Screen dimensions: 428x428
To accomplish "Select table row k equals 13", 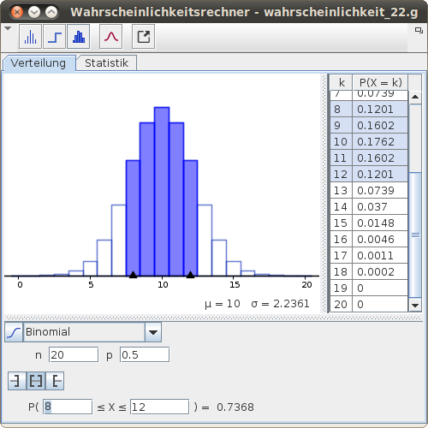I will (369, 190).
